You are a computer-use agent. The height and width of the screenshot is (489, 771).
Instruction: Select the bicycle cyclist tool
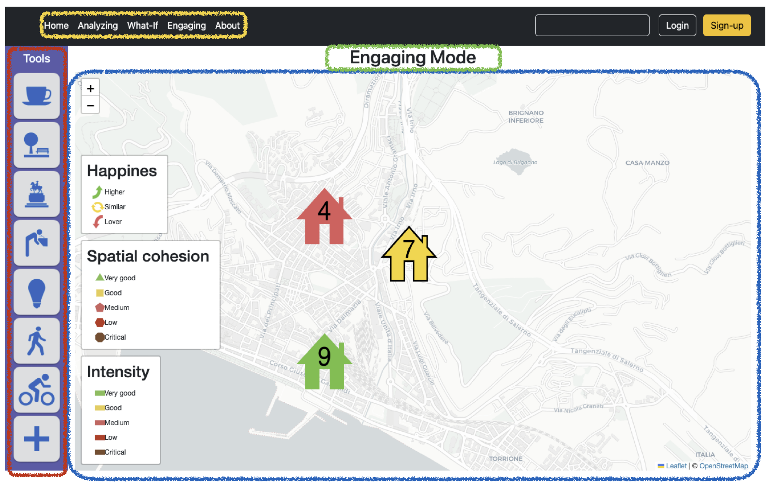coord(36,390)
